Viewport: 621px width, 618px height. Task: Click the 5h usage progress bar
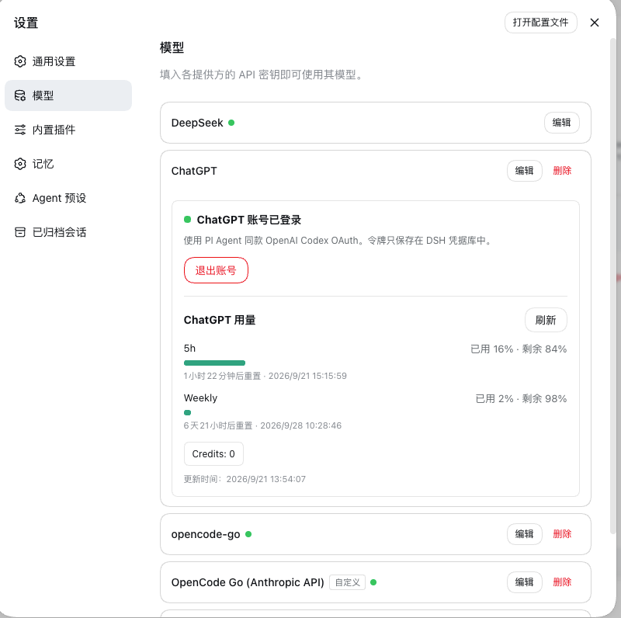tap(215, 363)
